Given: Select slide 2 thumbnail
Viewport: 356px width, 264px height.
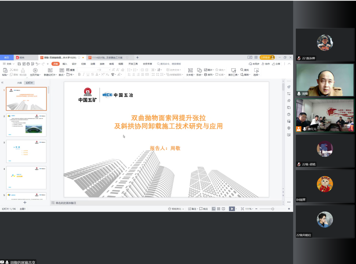Looking at the screenshot, I should (26, 125).
